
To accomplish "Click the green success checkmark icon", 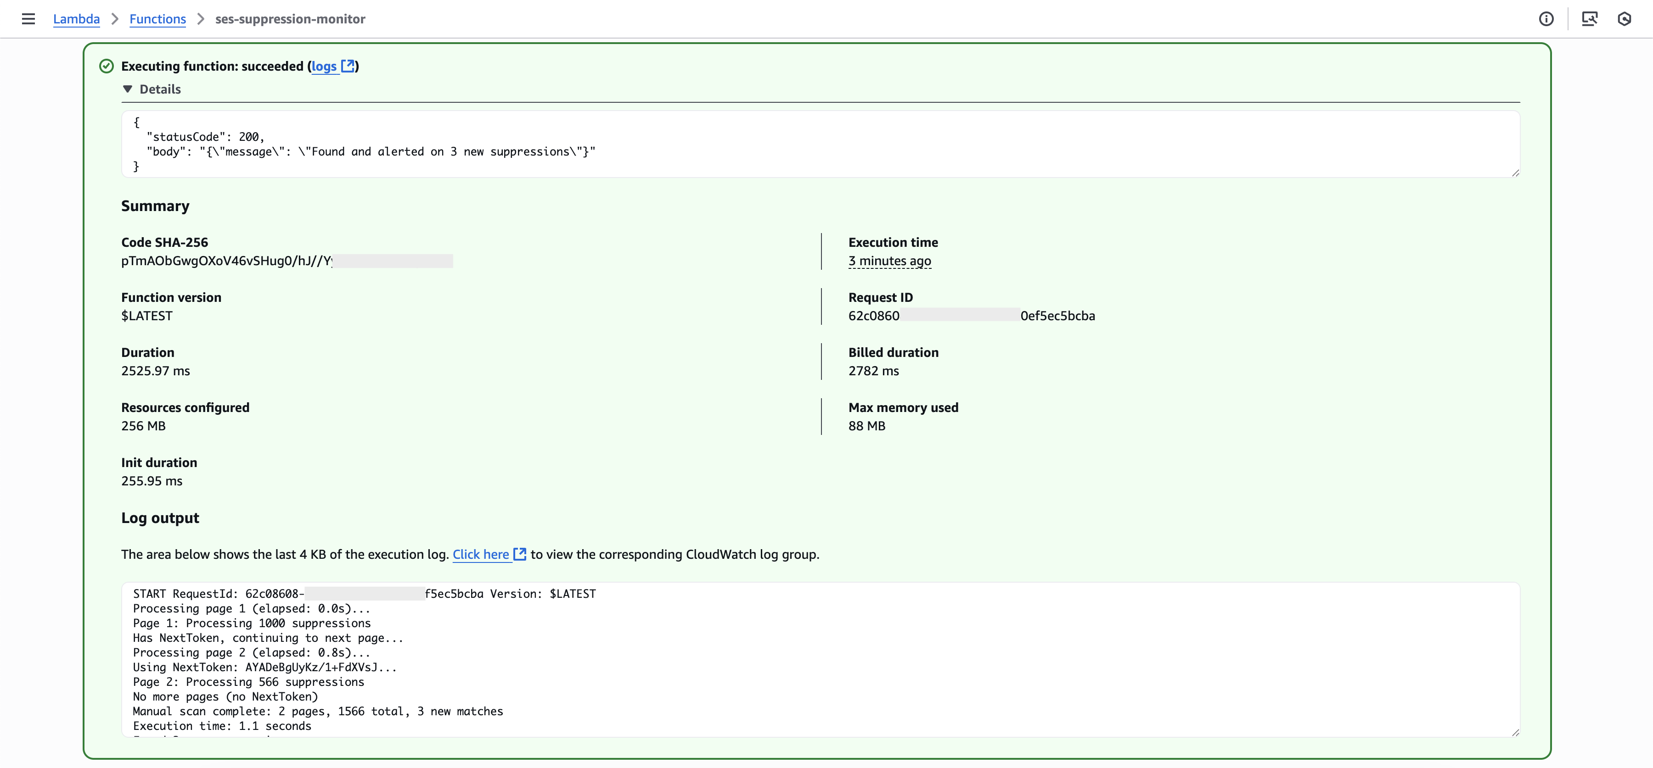I will (107, 66).
